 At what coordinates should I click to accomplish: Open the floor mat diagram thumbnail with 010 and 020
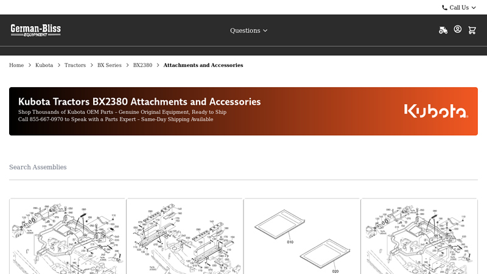point(301,236)
